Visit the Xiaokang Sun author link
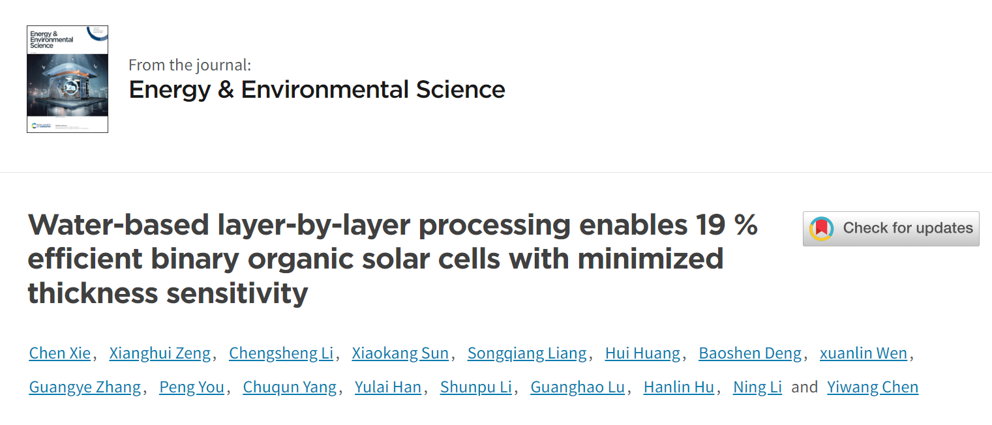 [x=400, y=353]
